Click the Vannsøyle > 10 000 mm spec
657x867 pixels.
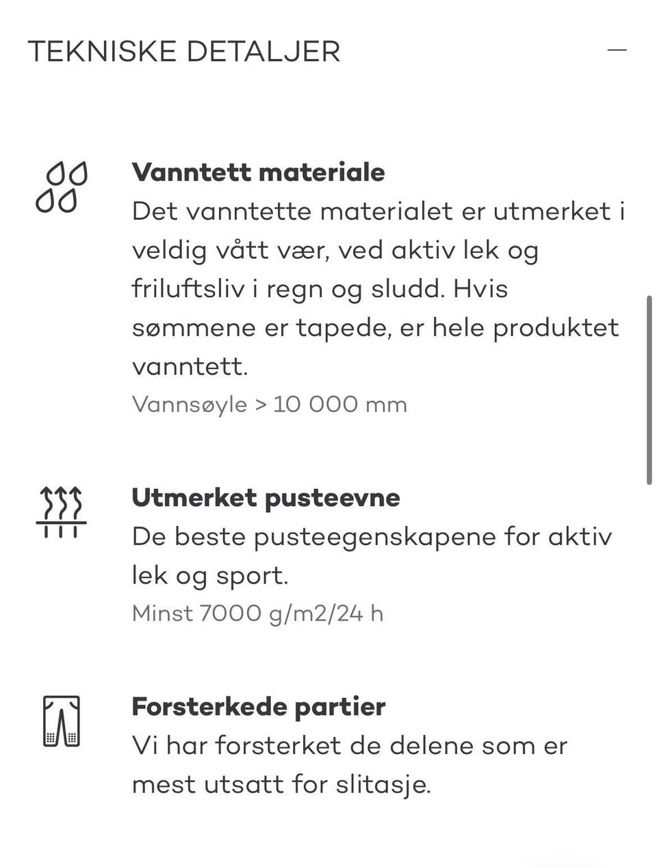point(270,404)
